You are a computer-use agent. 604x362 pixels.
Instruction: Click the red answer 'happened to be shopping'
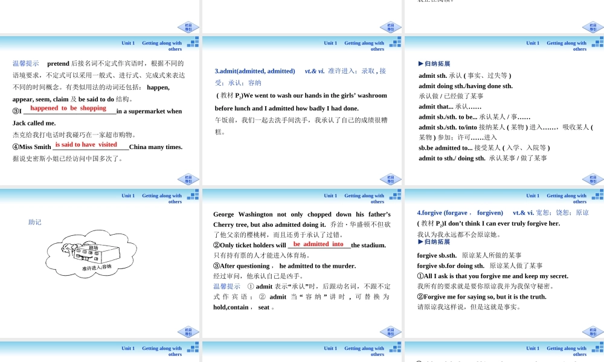(68, 108)
